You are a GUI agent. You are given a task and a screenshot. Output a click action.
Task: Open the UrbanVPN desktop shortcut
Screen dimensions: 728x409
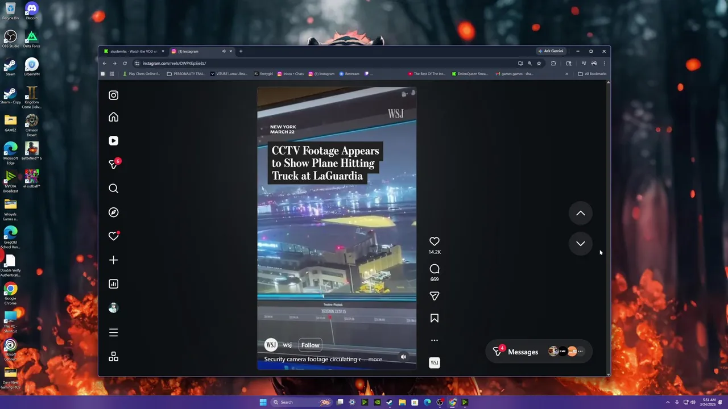[x=31, y=67]
